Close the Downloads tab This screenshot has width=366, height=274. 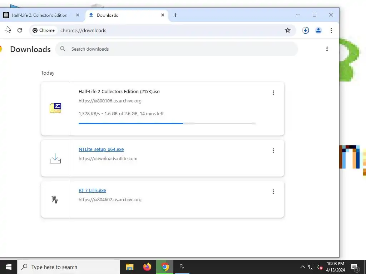click(x=163, y=15)
